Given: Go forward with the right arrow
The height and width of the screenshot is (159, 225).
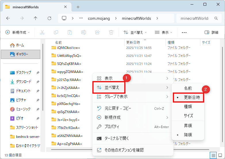Looking at the screenshot, I should pyautogui.click(x=22, y=18).
